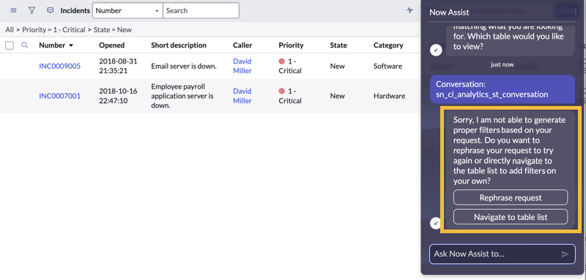This screenshot has width=586, height=280.
Task: Open incident INC0007001
Action: 60,96
